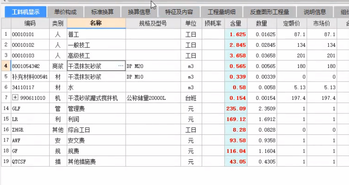Select quantity cell 2.3509
The image size is (349, 185).
click(x=262, y=109)
